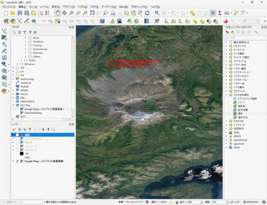This screenshot has width=267, height=205.
Task: Create a new project with blank page icon
Action: [x=6, y=13]
